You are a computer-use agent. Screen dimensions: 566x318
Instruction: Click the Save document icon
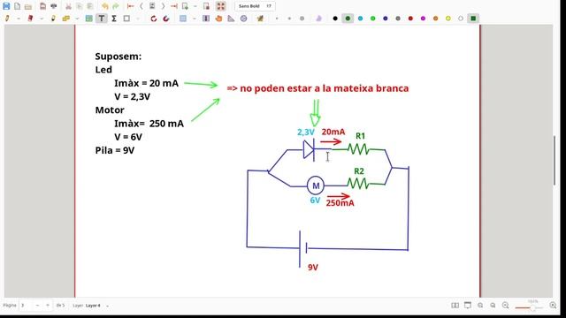pyautogui.click(x=6, y=6)
